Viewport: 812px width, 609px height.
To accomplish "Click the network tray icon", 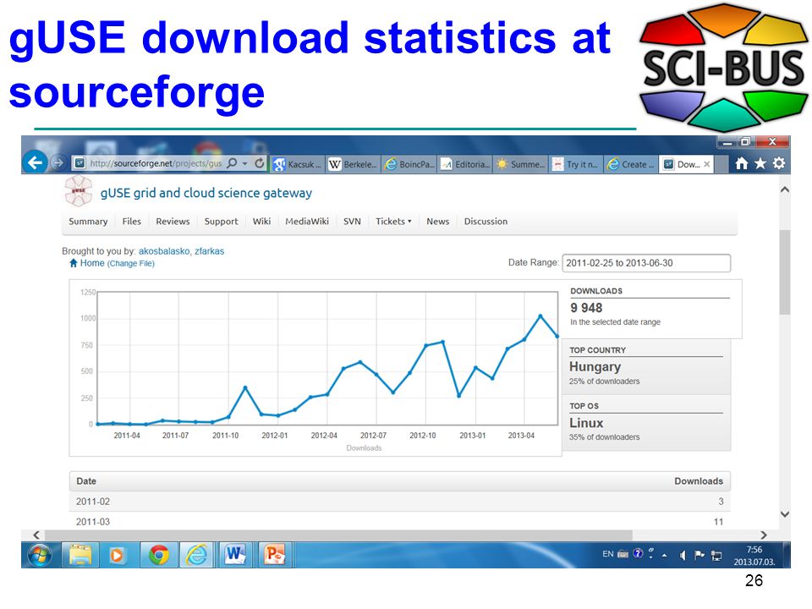I will (x=716, y=556).
